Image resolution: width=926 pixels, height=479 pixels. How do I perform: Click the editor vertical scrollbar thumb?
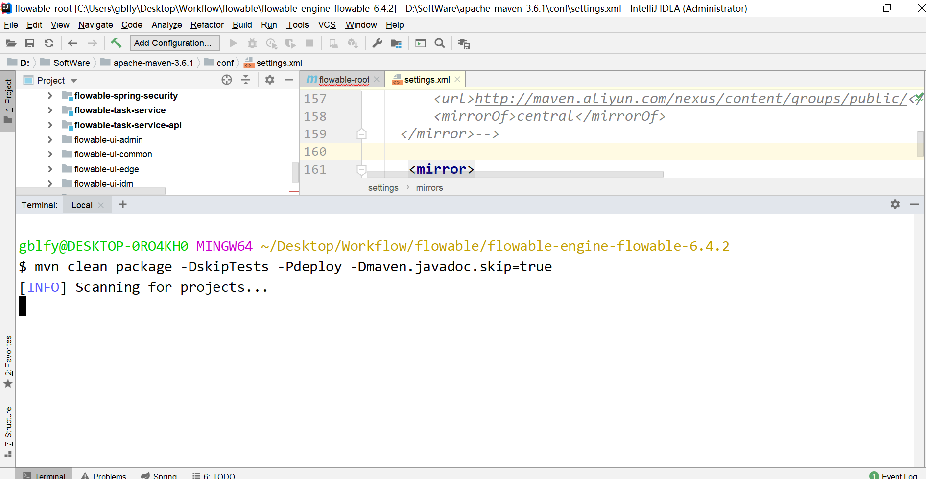pos(920,144)
